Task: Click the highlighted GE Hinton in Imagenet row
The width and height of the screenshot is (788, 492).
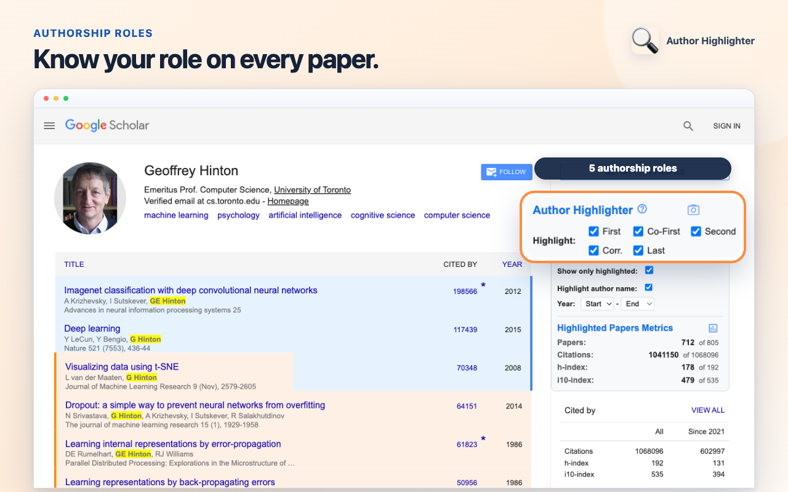Action: click(x=167, y=301)
